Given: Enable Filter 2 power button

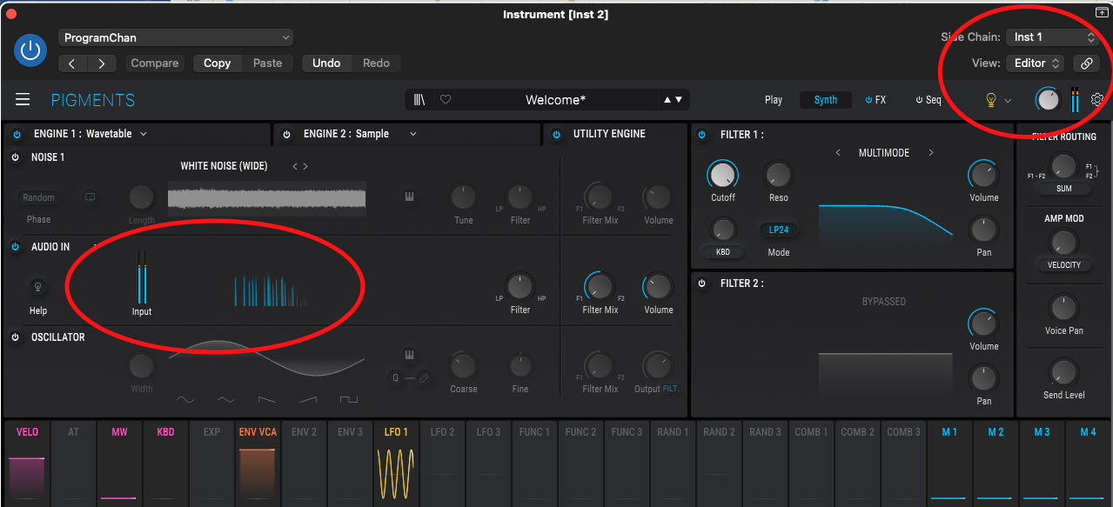Looking at the screenshot, I should [702, 284].
